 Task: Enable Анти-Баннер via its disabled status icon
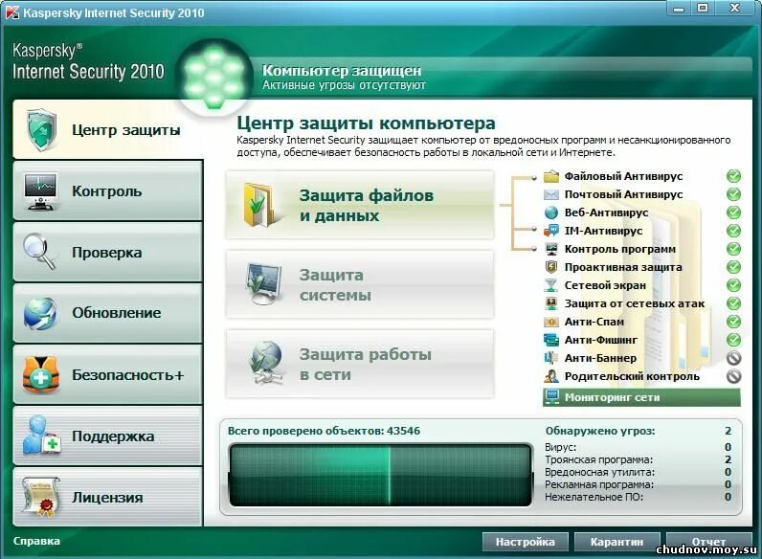pos(734,358)
